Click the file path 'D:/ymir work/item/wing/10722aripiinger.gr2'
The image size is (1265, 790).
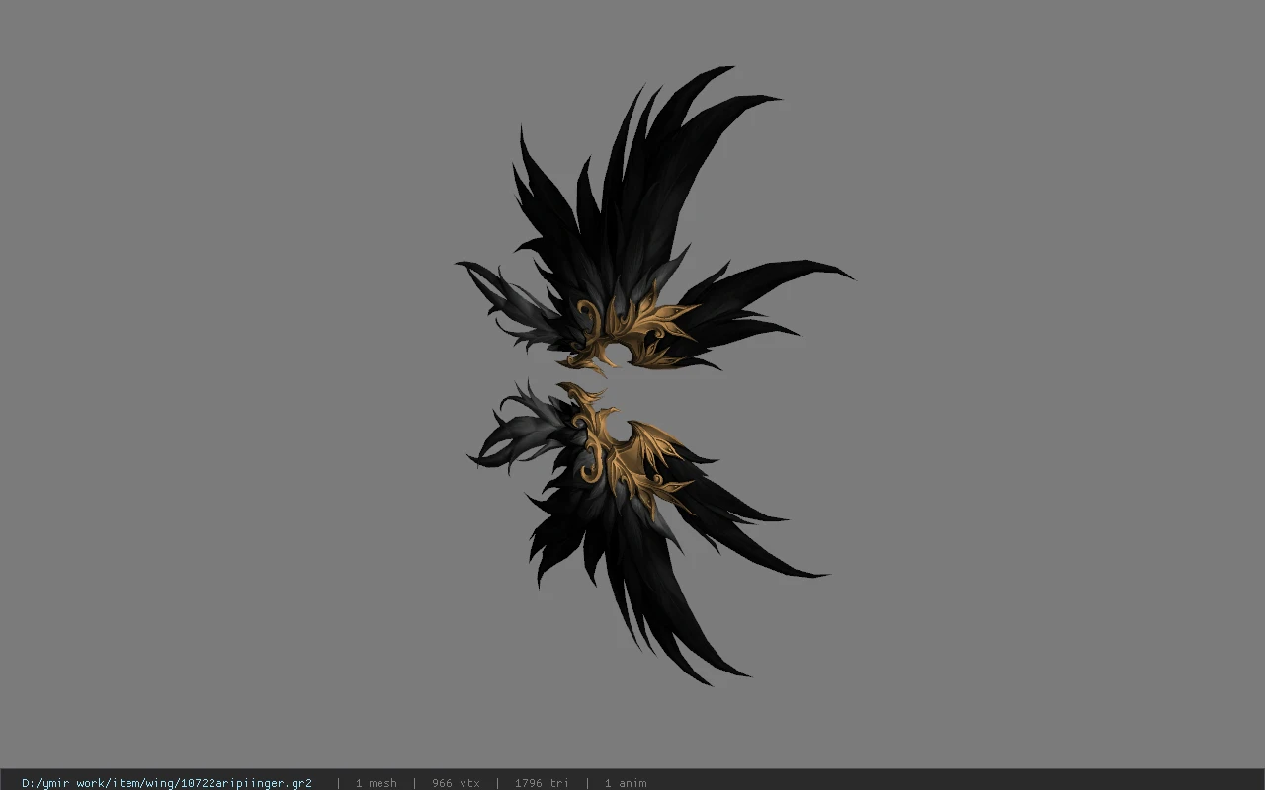pos(167,783)
